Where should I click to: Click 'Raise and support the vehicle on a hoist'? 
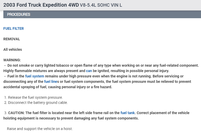pos(40,129)
